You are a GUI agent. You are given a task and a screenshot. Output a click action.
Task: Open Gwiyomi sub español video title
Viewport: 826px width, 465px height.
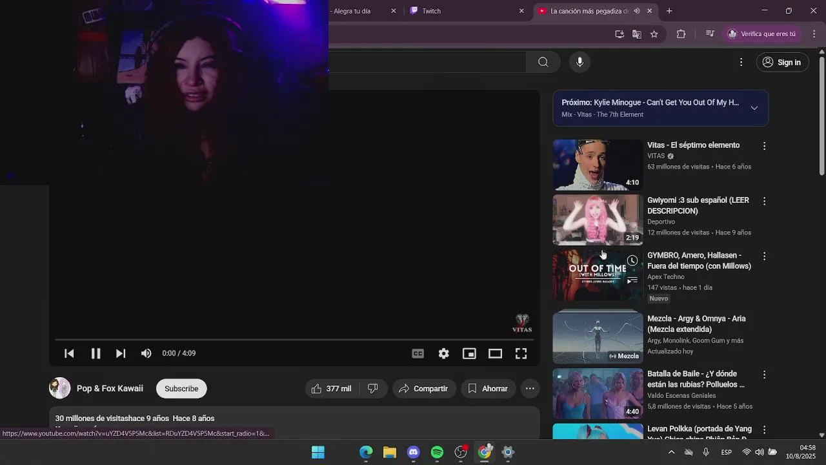click(x=698, y=205)
